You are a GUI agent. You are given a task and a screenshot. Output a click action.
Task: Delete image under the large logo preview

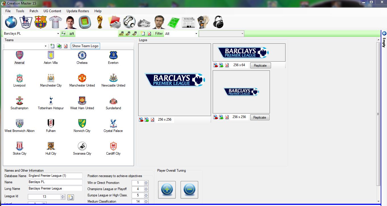click(x=152, y=119)
